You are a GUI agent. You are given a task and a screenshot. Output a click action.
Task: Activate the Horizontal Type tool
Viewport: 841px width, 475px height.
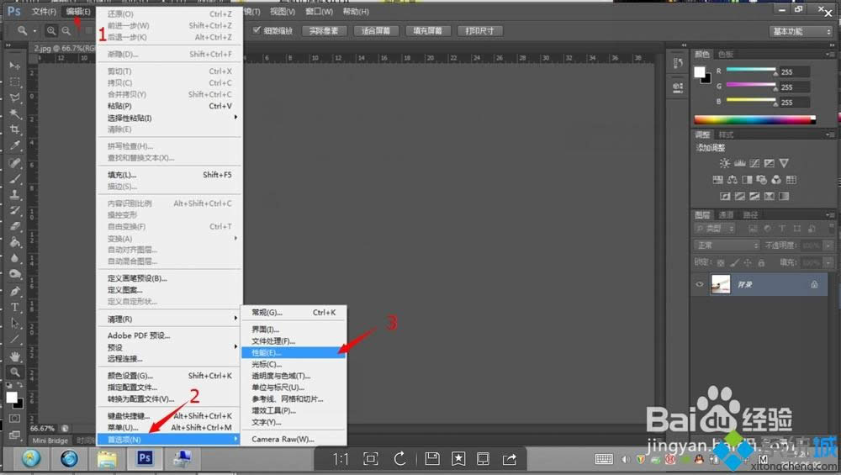pyautogui.click(x=15, y=307)
